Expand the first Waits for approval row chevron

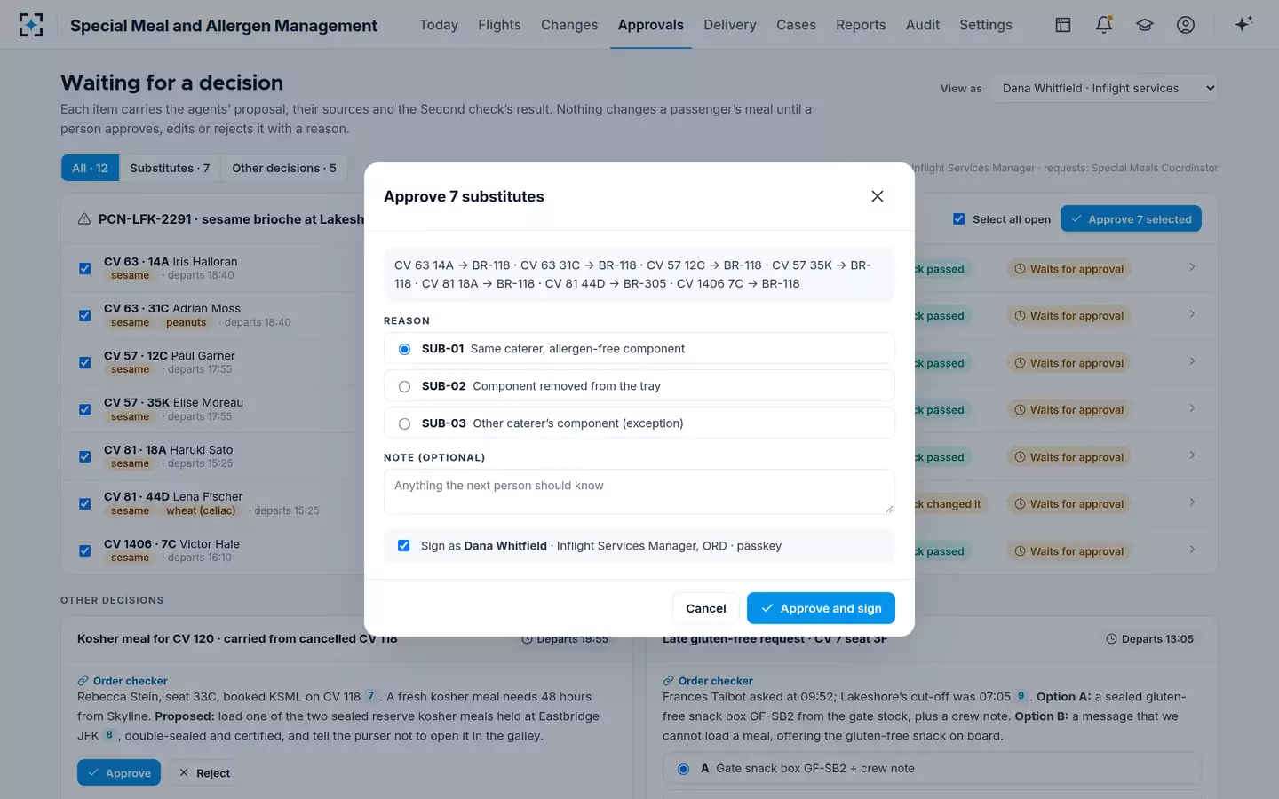(1192, 267)
